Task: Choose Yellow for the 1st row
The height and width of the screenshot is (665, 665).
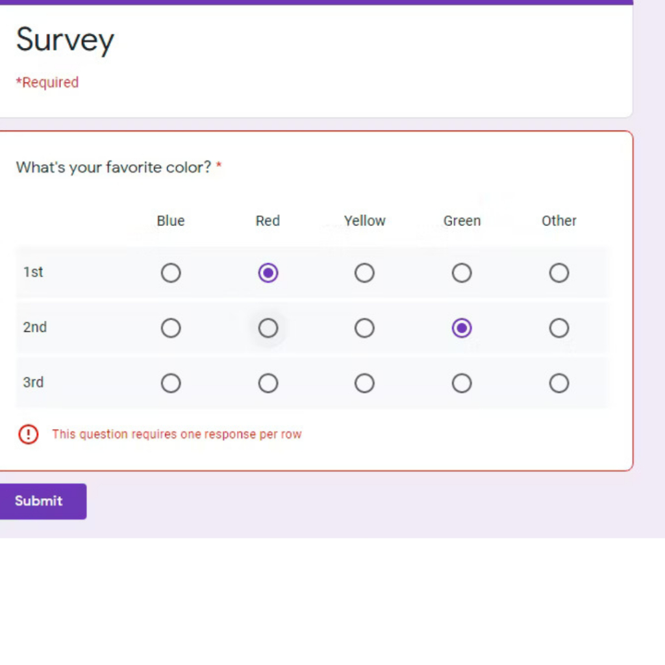Action: coord(364,273)
